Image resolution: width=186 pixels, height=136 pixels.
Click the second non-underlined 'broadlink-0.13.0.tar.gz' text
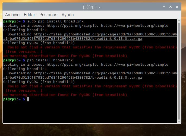pos(117,78)
